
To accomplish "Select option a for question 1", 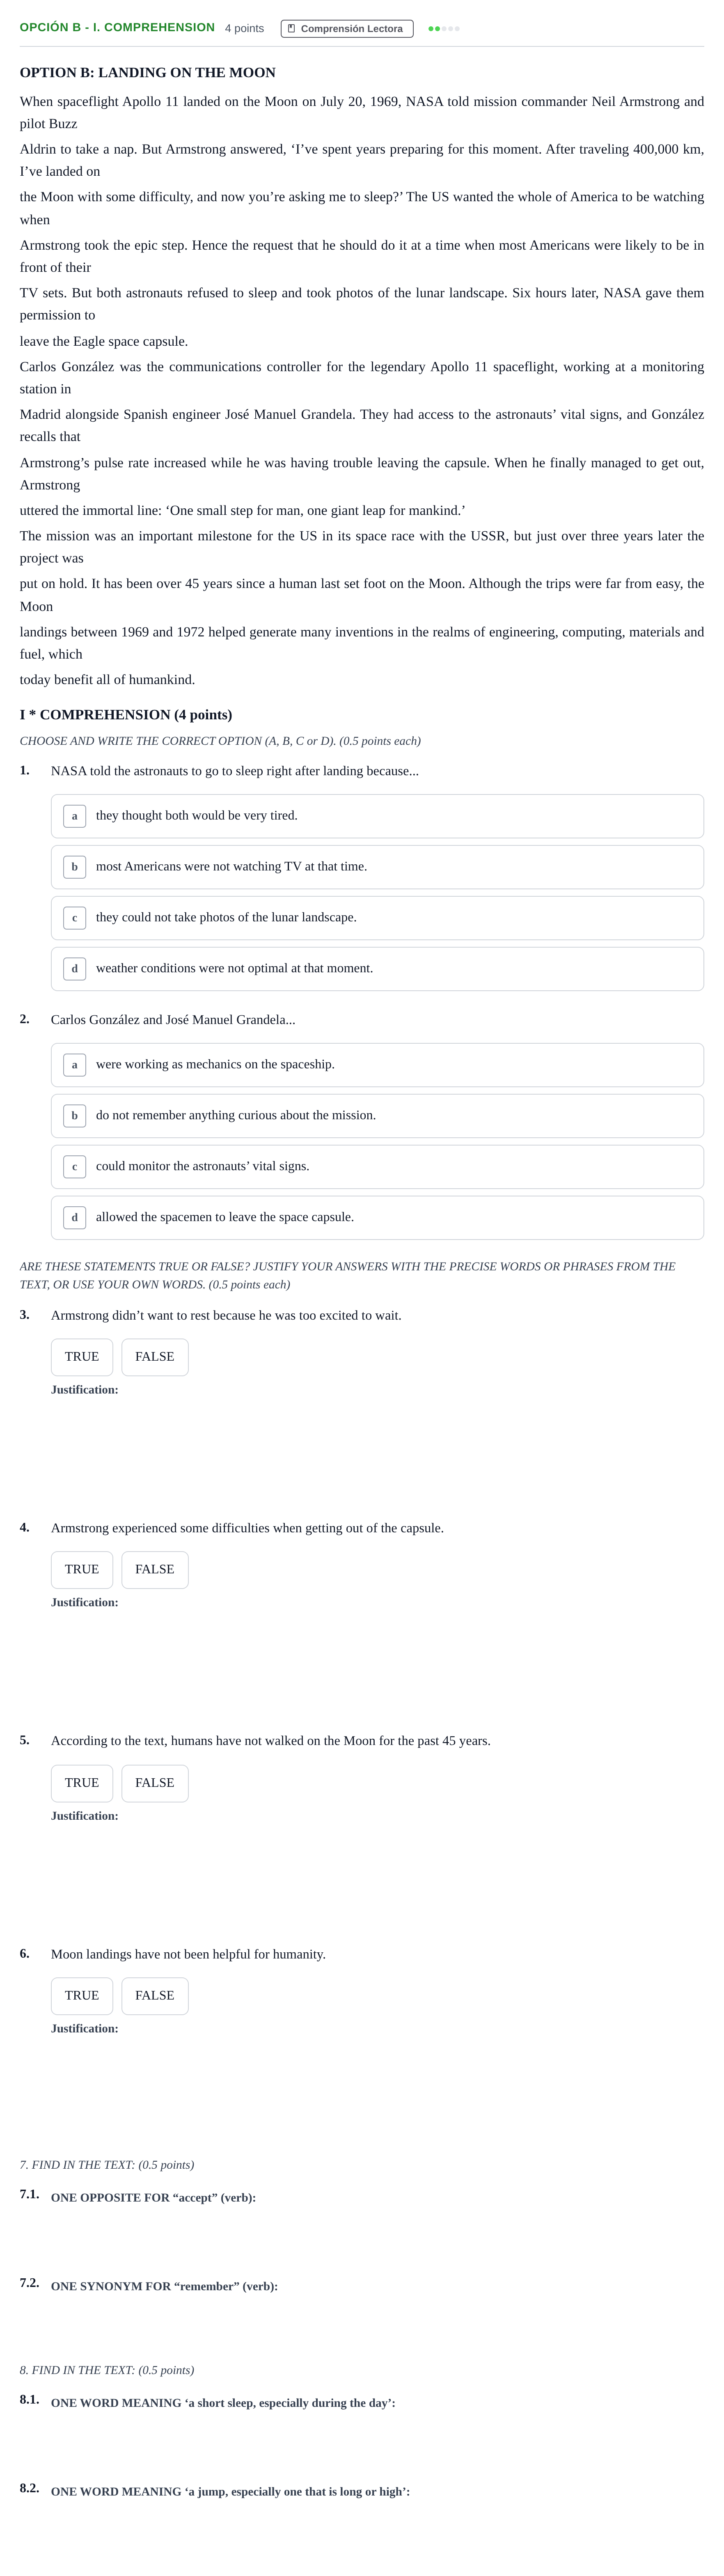I will [377, 816].
